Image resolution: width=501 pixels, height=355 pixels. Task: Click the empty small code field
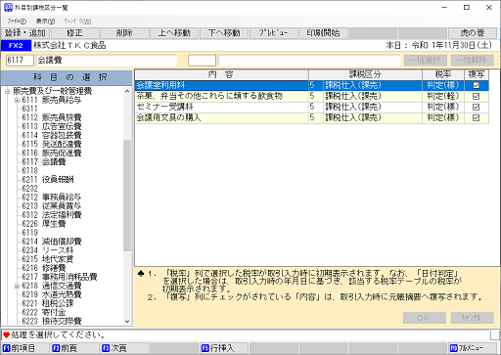[202, 61]
